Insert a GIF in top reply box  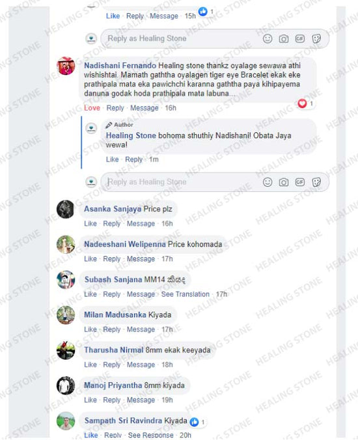pyautogui.click(x=300, y=38)
